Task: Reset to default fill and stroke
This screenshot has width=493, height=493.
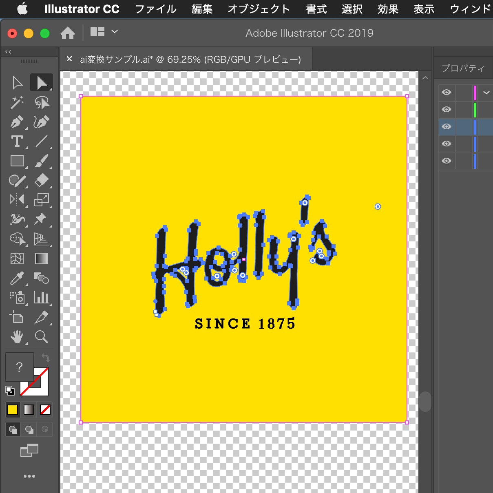Action: [9, 391]
